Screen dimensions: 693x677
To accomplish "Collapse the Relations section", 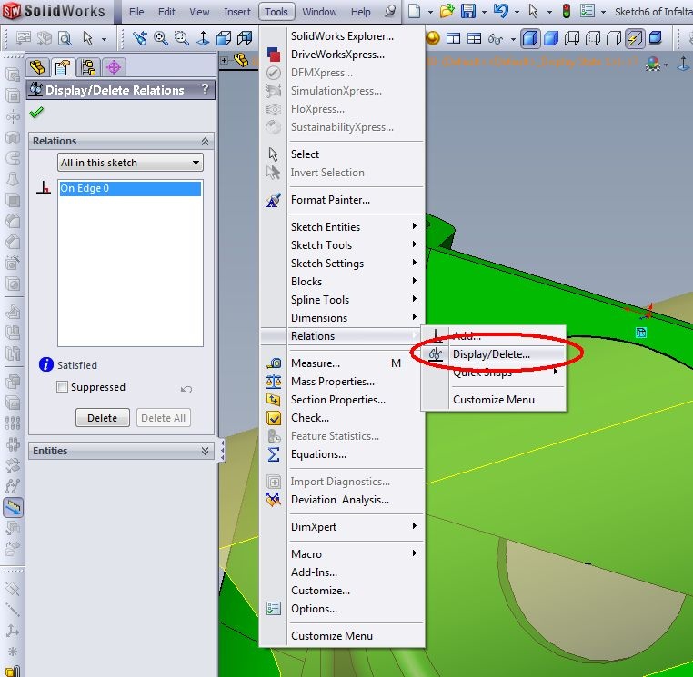I will pos(205,142).
